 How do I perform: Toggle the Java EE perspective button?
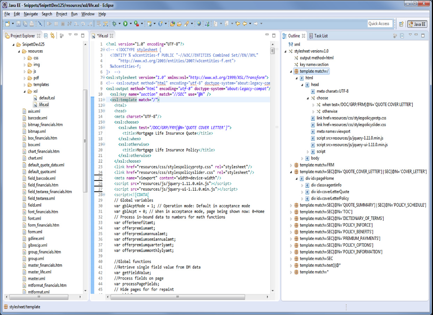tap(417, 24)
